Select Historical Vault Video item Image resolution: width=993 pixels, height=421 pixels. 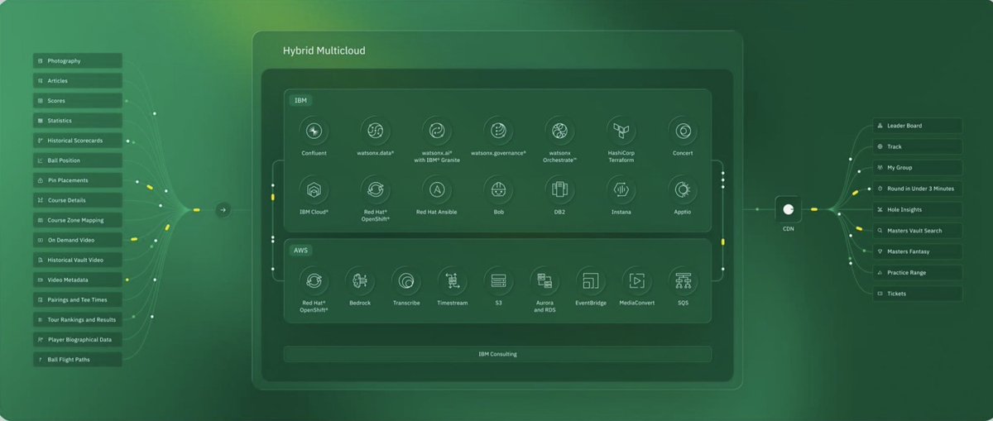point(78,260)
